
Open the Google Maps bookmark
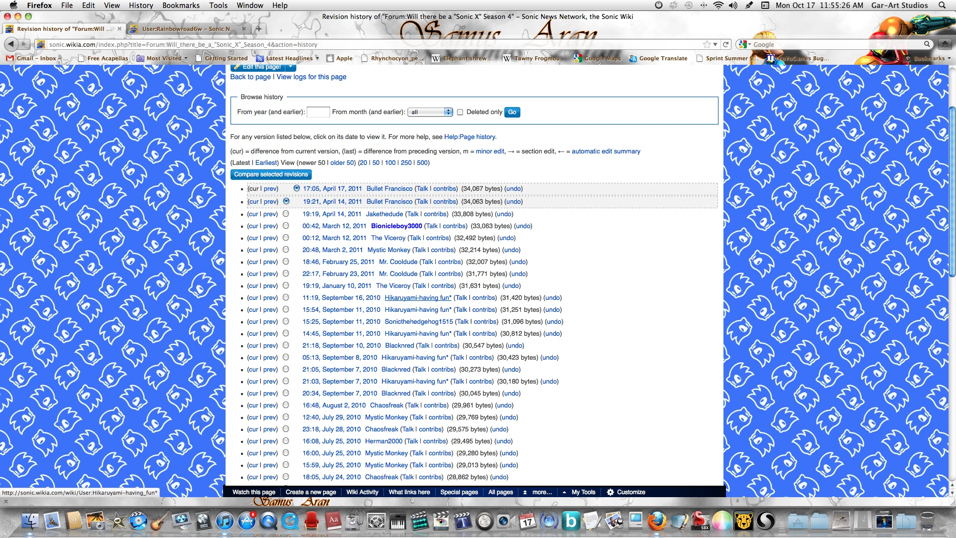click(597, 58)
